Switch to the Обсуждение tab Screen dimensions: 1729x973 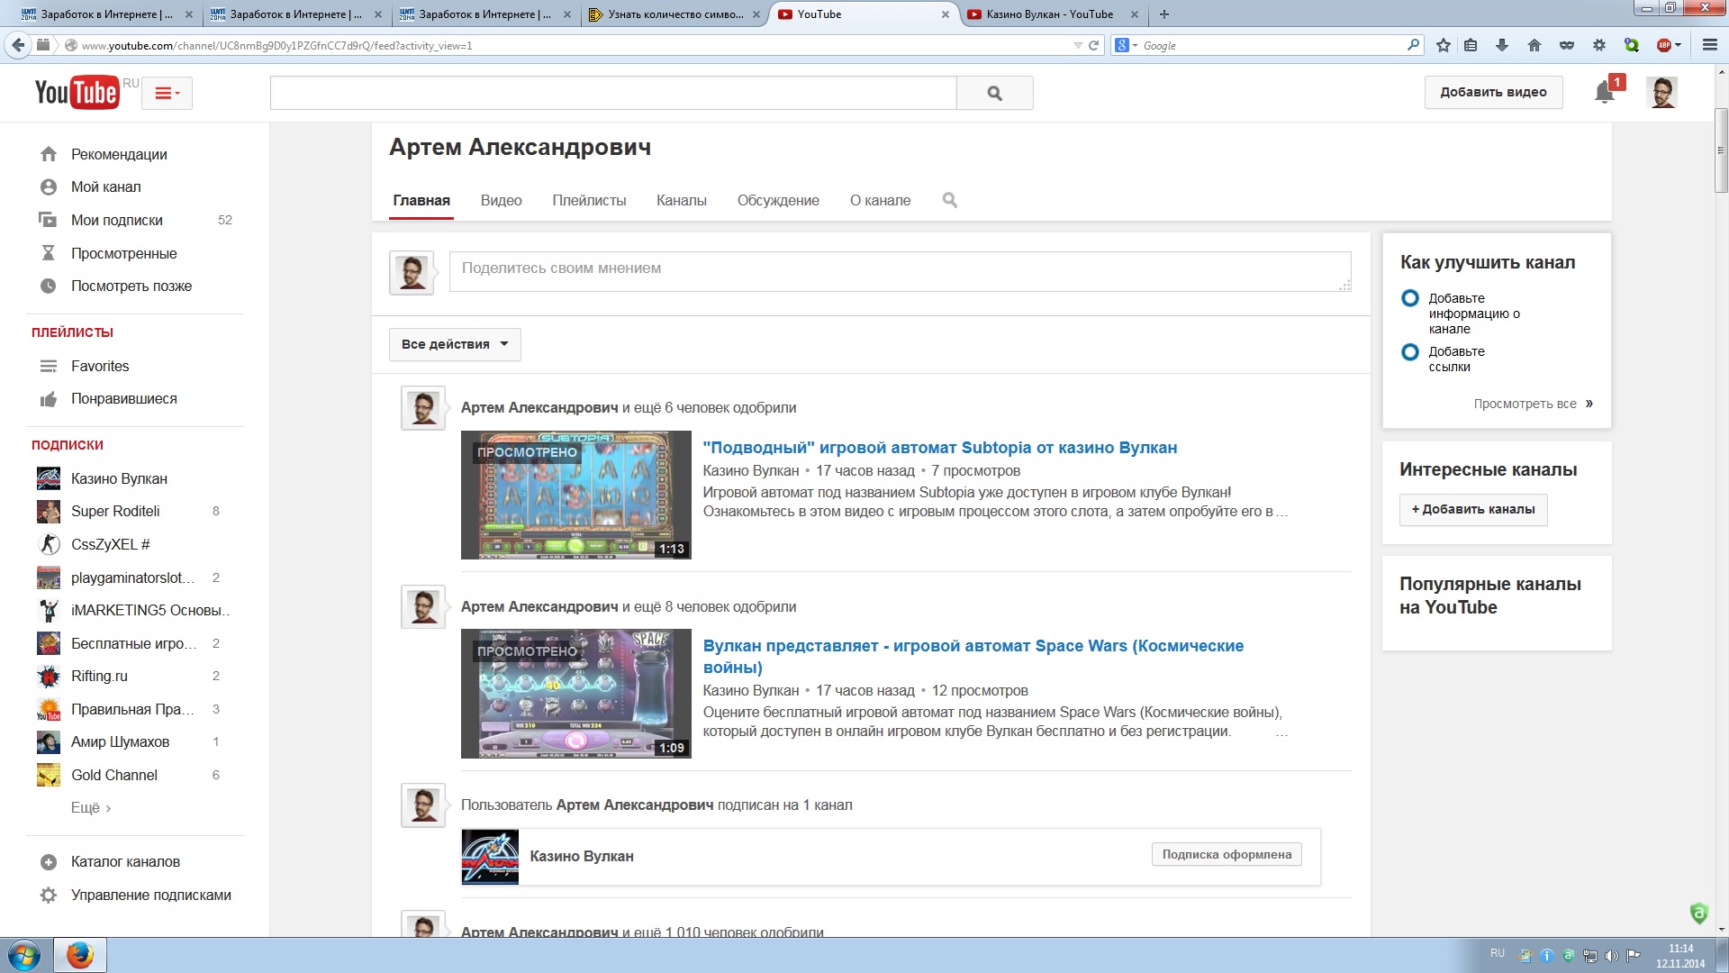pos(778,200)
